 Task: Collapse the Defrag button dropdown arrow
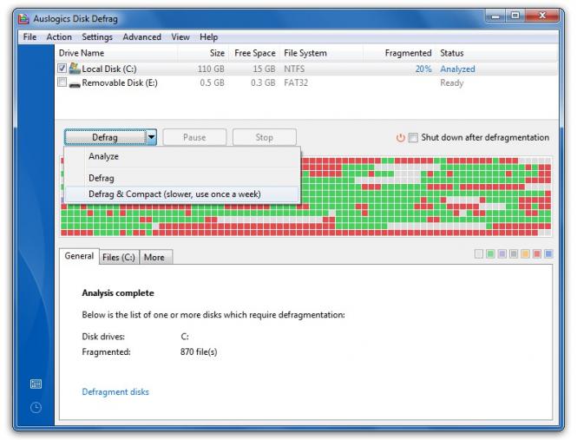(151, 137)
